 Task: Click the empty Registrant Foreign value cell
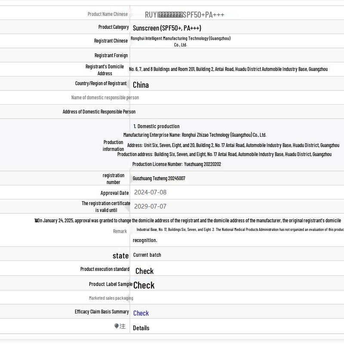(236, 55)
